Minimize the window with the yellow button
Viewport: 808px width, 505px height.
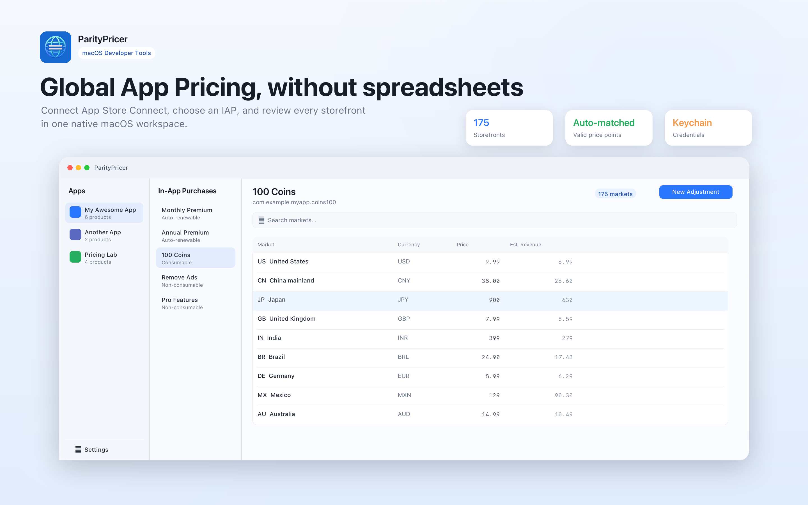click(79, 168)
